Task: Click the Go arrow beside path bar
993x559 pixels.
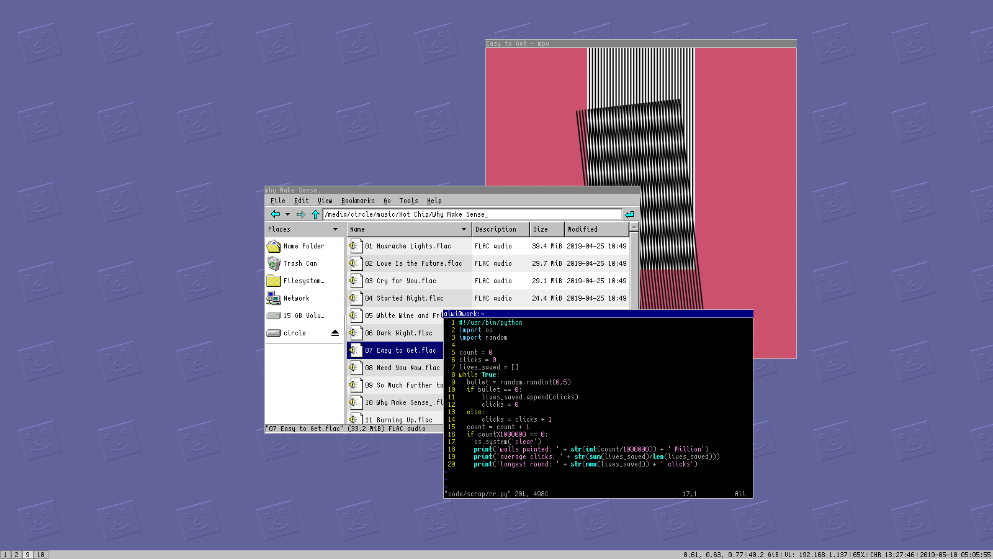Action: click(x=629, y=214)
